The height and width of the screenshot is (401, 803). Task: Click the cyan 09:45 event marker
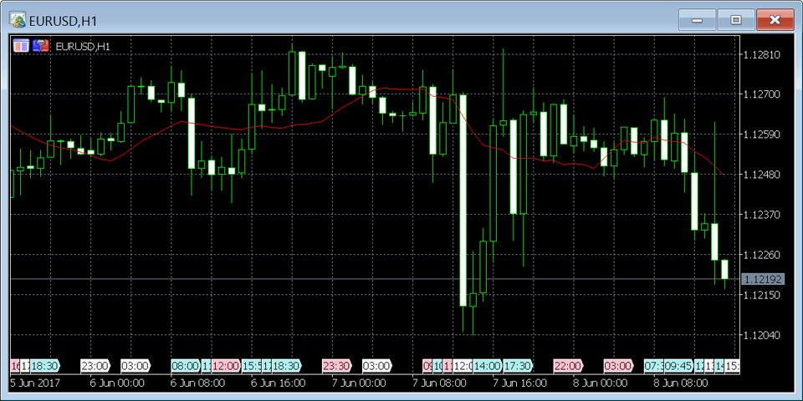click(678, 366)
